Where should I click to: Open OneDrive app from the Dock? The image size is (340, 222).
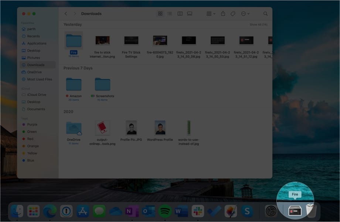point(116,211)
